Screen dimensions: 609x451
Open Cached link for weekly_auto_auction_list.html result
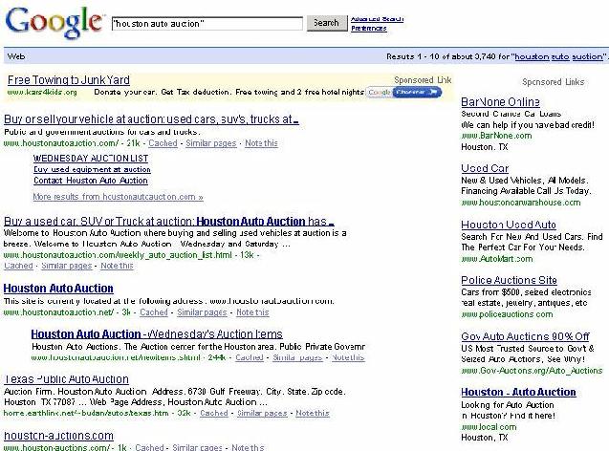click(18, 266)
